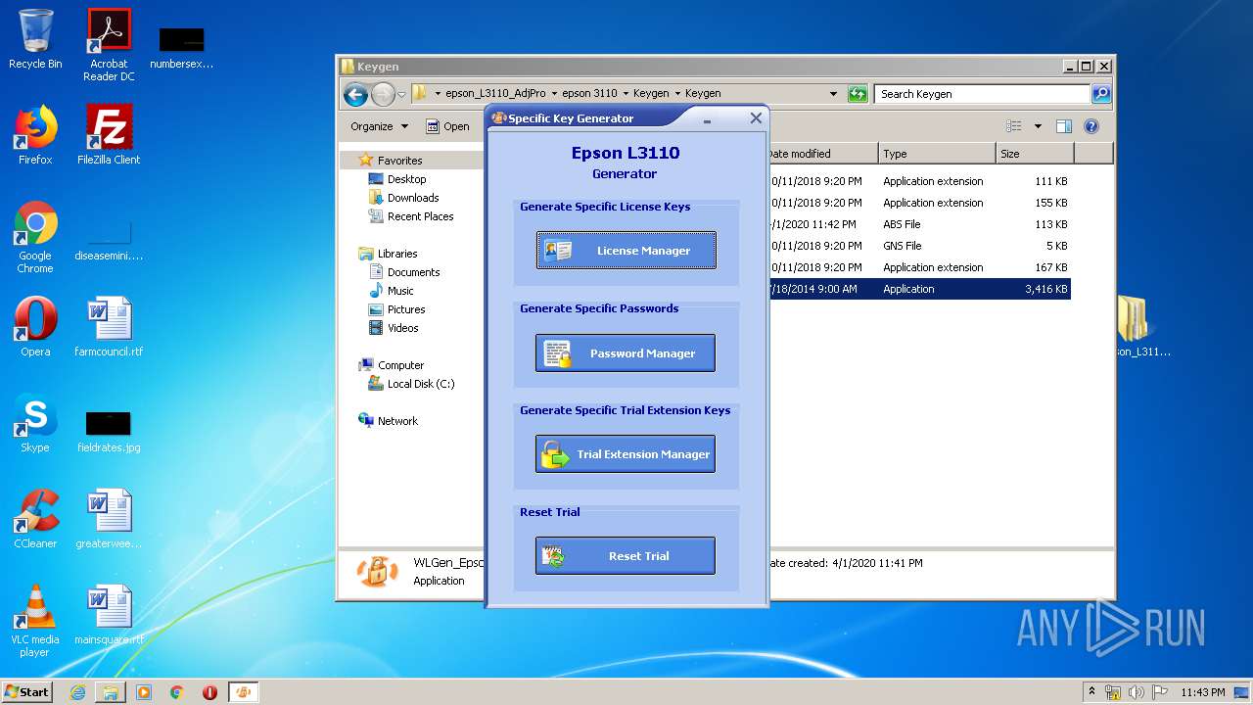The width and height of the screenshot is (1253, 705).
Task: Click the Search Keygen input field
Action: pos(982,94)
